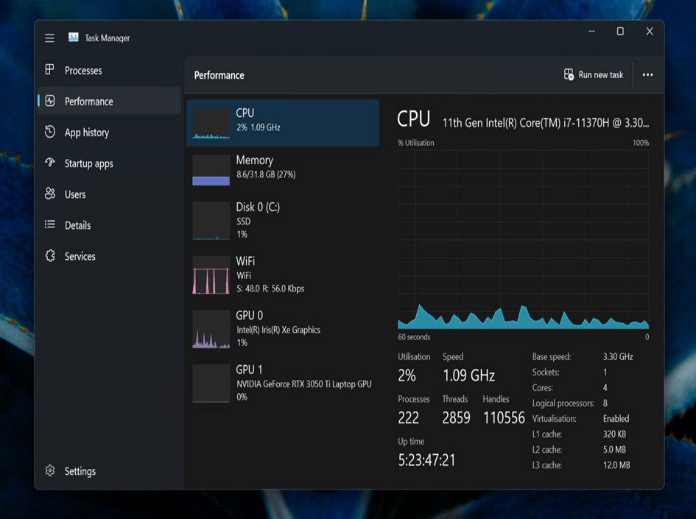Open the hamburger navigation menu
696x519 pixels.
click(x=49, y=38)
